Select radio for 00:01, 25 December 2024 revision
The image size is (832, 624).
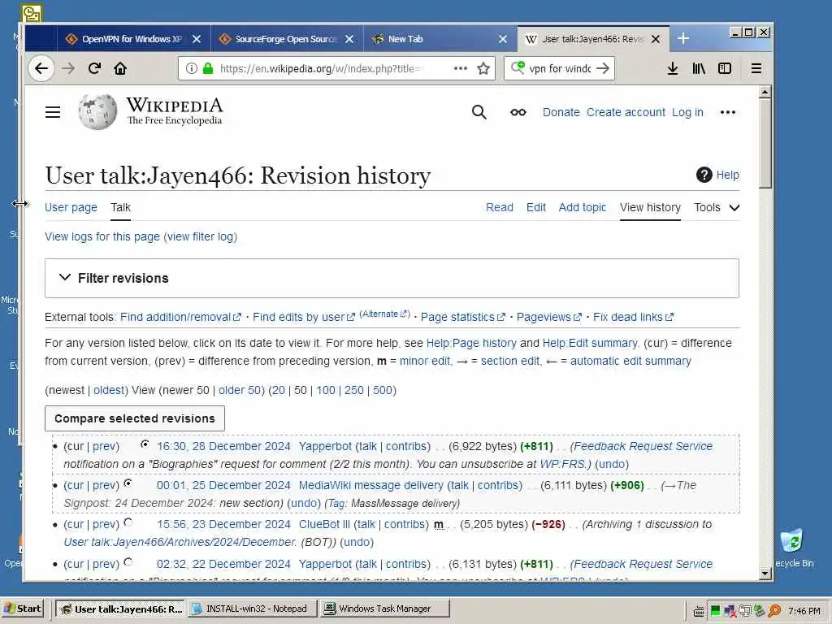128,483
